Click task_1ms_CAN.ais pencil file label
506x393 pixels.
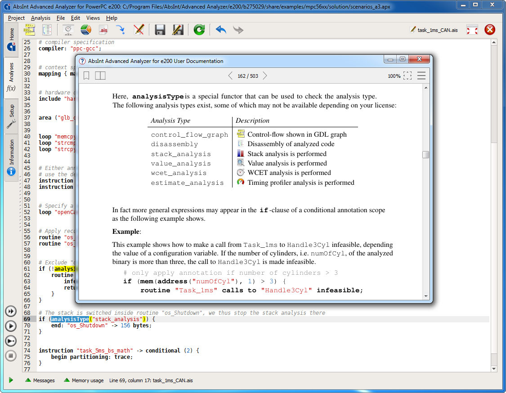click(434, 30)
